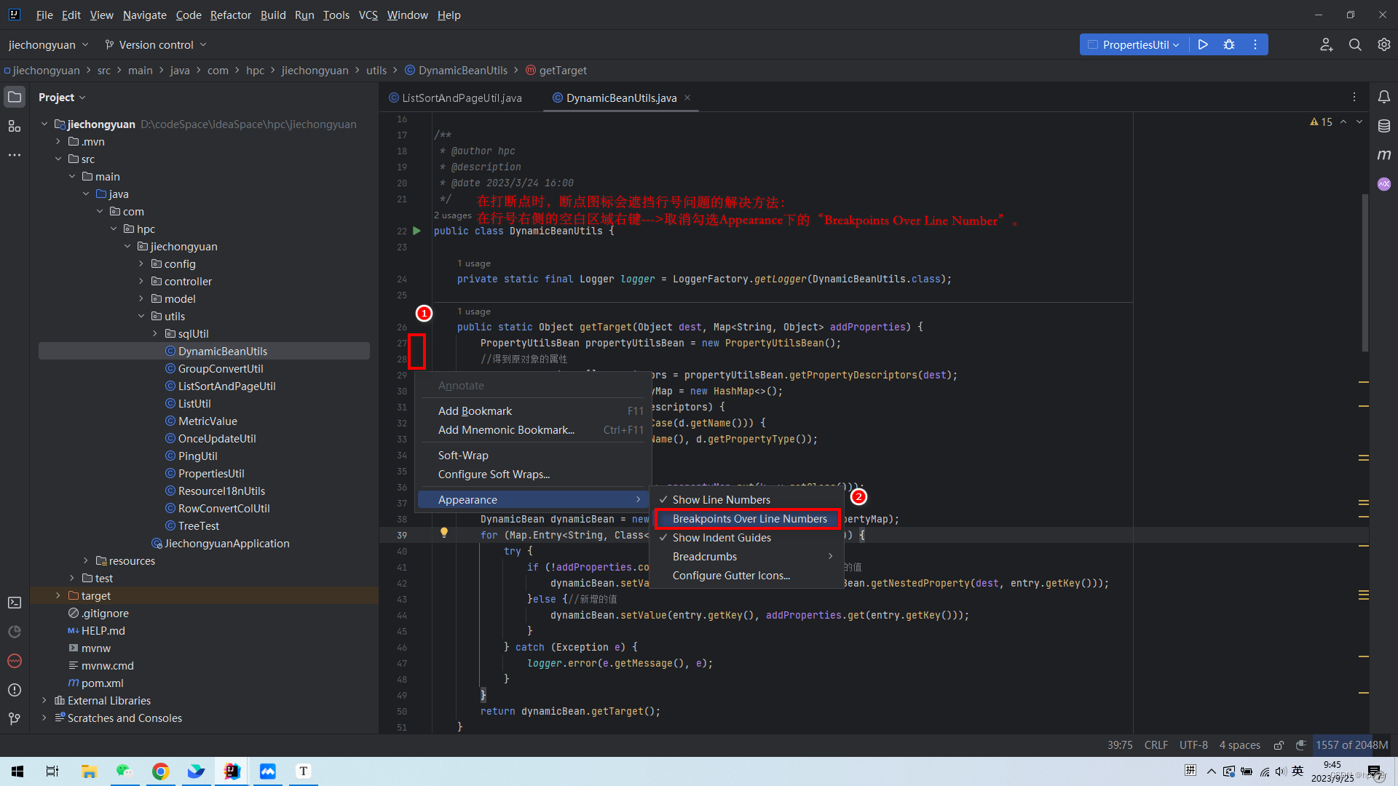This screenshot has width=1398, height=786.
Task: Open the Terminal tool window
Action: coord(15,603)
